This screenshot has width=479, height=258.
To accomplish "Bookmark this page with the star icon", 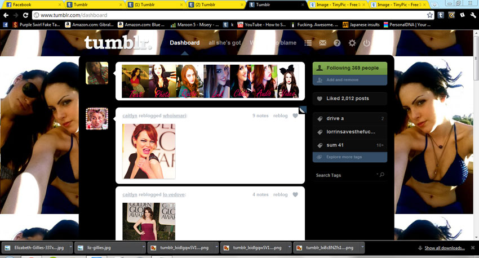I will [x=430, y=15].
